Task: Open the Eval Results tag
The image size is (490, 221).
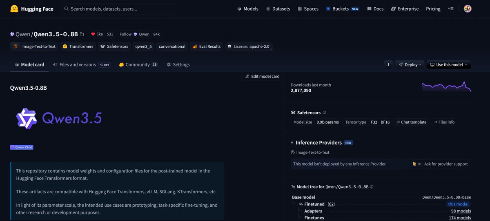Action: coord(206,46)
